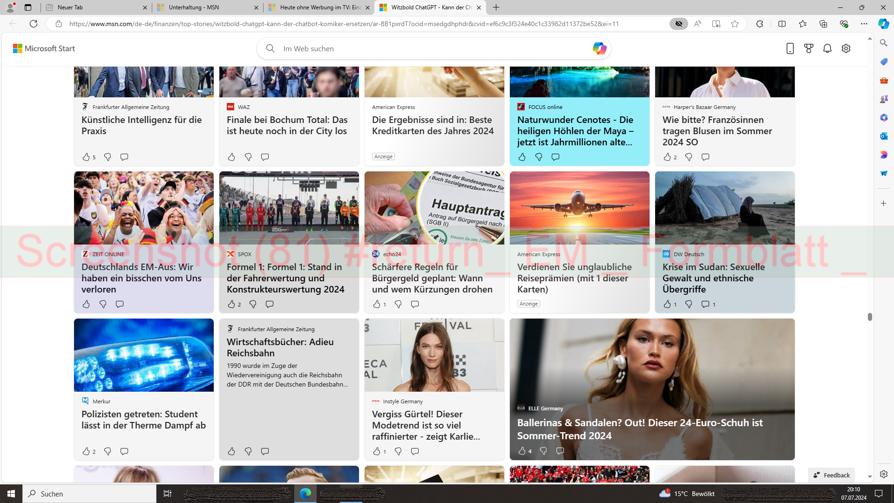The width and height of the screenshot is (894, 503).
Task: Open Outlook icon in Edge sidebar
Action: pyautogui.click(x=884, y=136)
